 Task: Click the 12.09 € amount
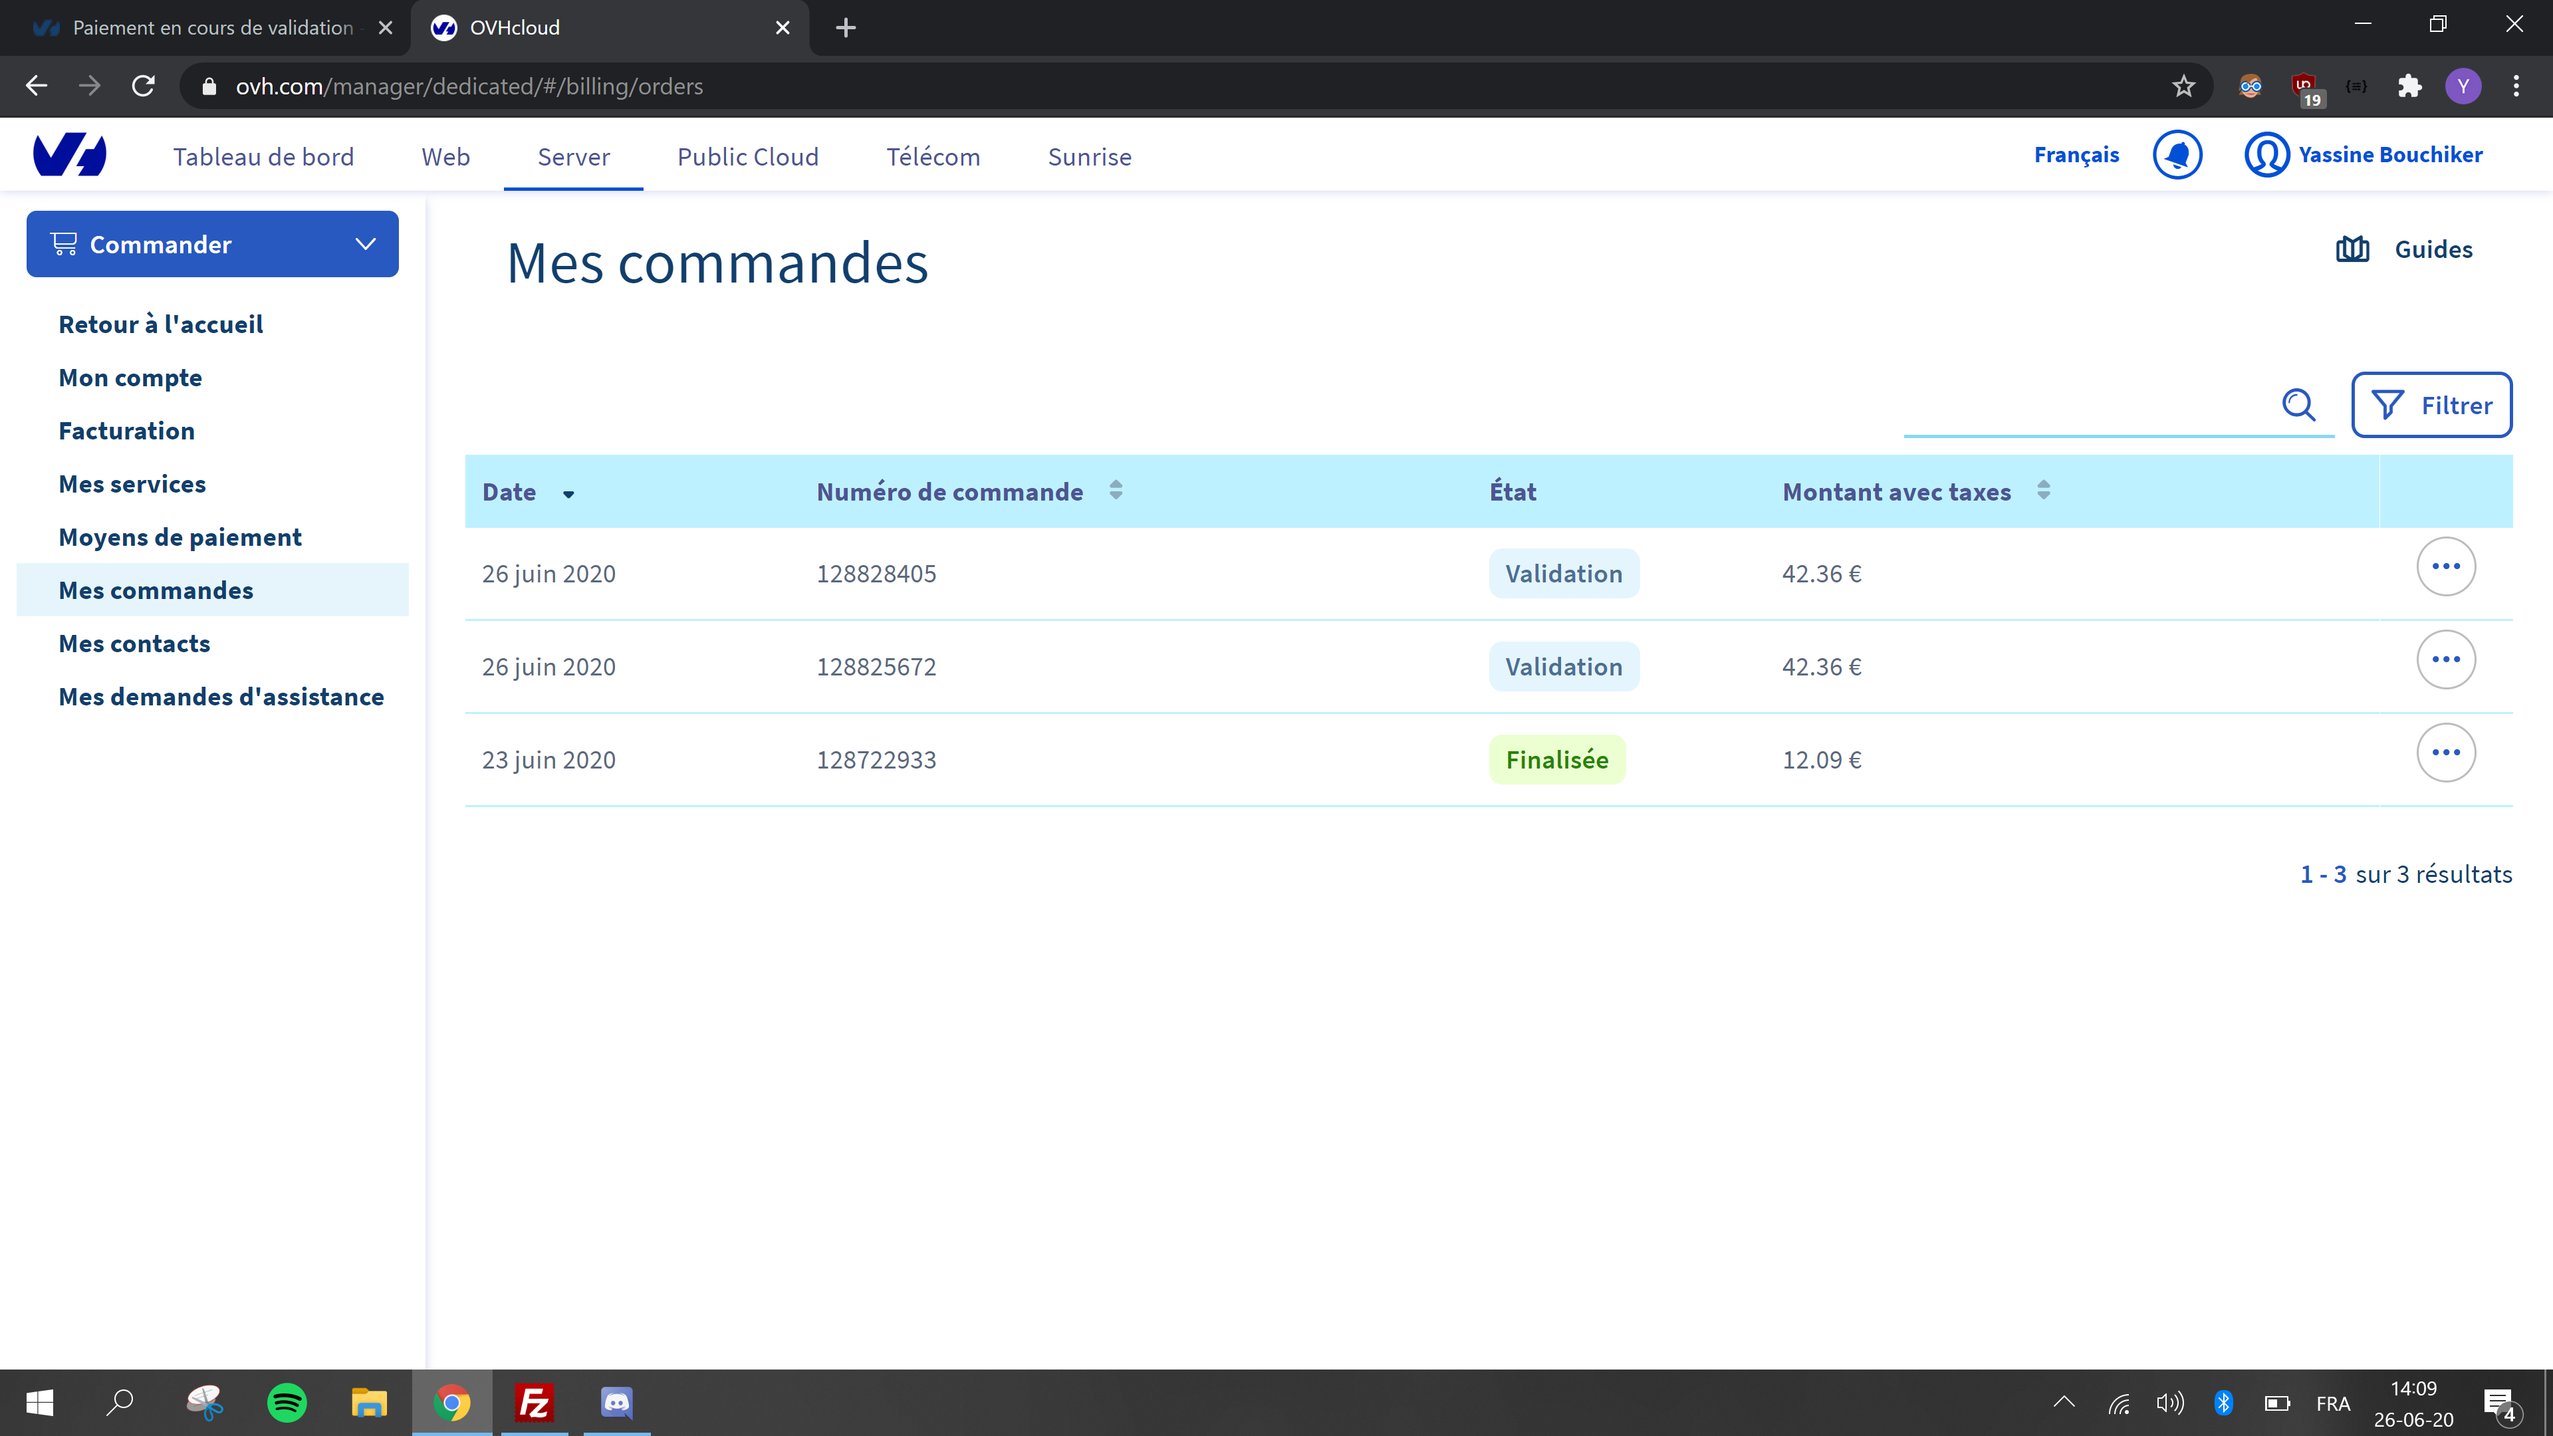(1822, 760)
